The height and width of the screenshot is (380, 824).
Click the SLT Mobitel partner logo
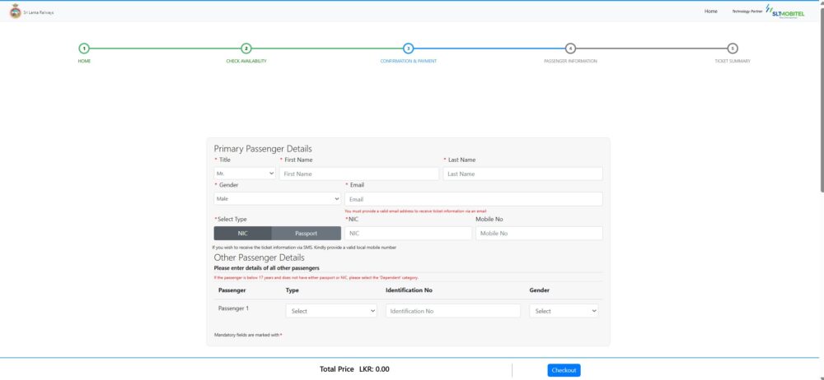pyautogui.click(x=788, y=11)
